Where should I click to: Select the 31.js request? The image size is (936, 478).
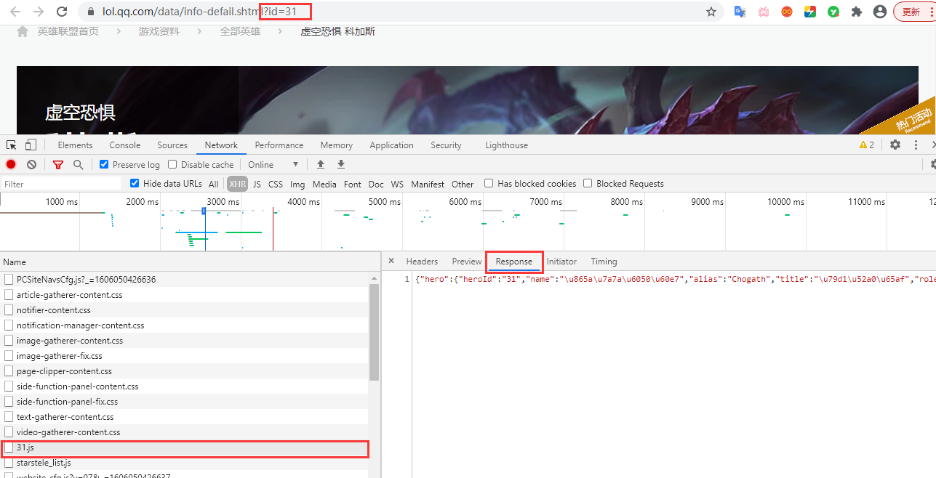(x=185, y=447)
